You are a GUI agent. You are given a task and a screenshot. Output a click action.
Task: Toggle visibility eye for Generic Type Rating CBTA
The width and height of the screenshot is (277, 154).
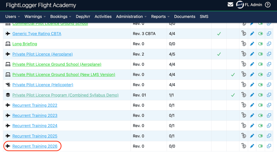point(260,34)
